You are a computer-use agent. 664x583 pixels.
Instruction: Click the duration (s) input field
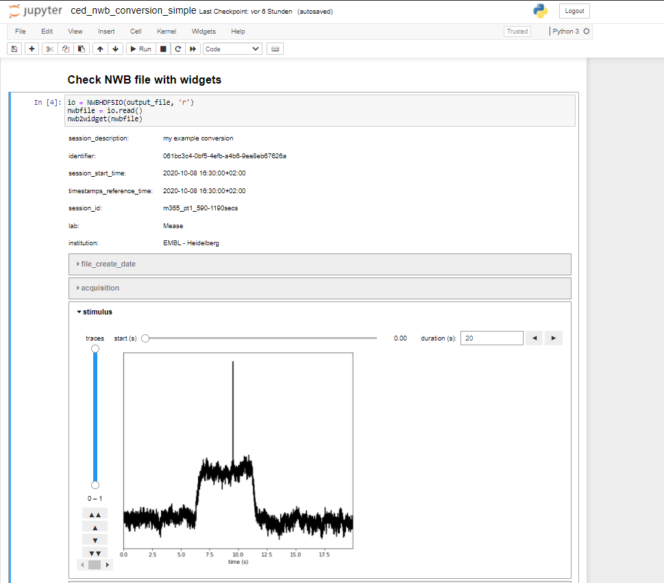click(x=491, y=338)
